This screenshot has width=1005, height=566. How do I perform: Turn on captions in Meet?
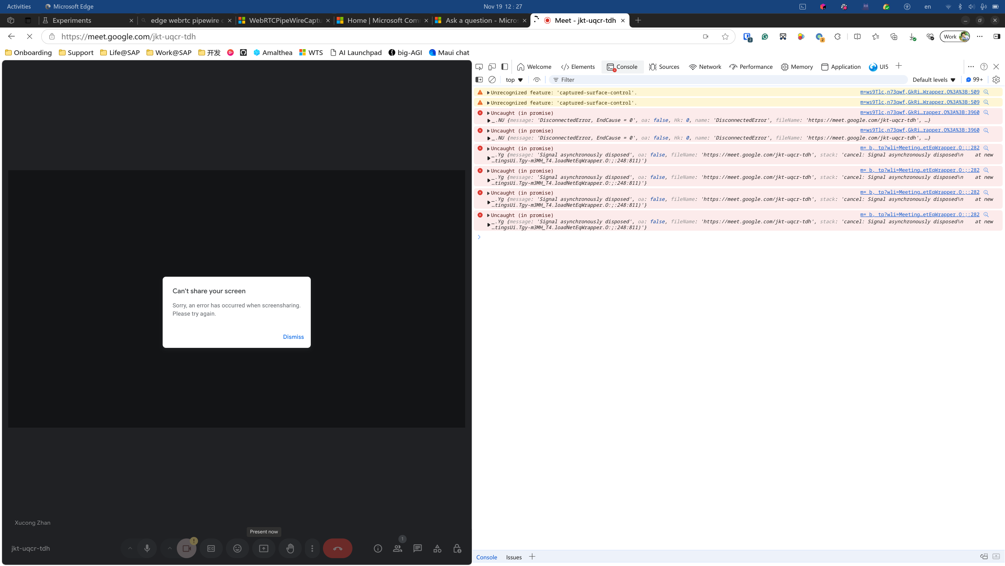(x=211, y=548)
